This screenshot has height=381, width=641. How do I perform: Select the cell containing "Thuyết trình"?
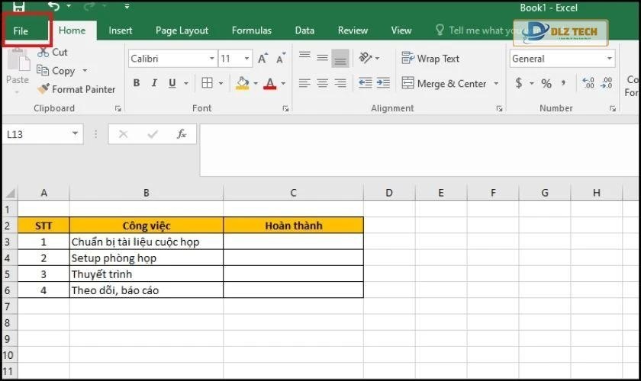pyautogui.click(x=146, y=274)
